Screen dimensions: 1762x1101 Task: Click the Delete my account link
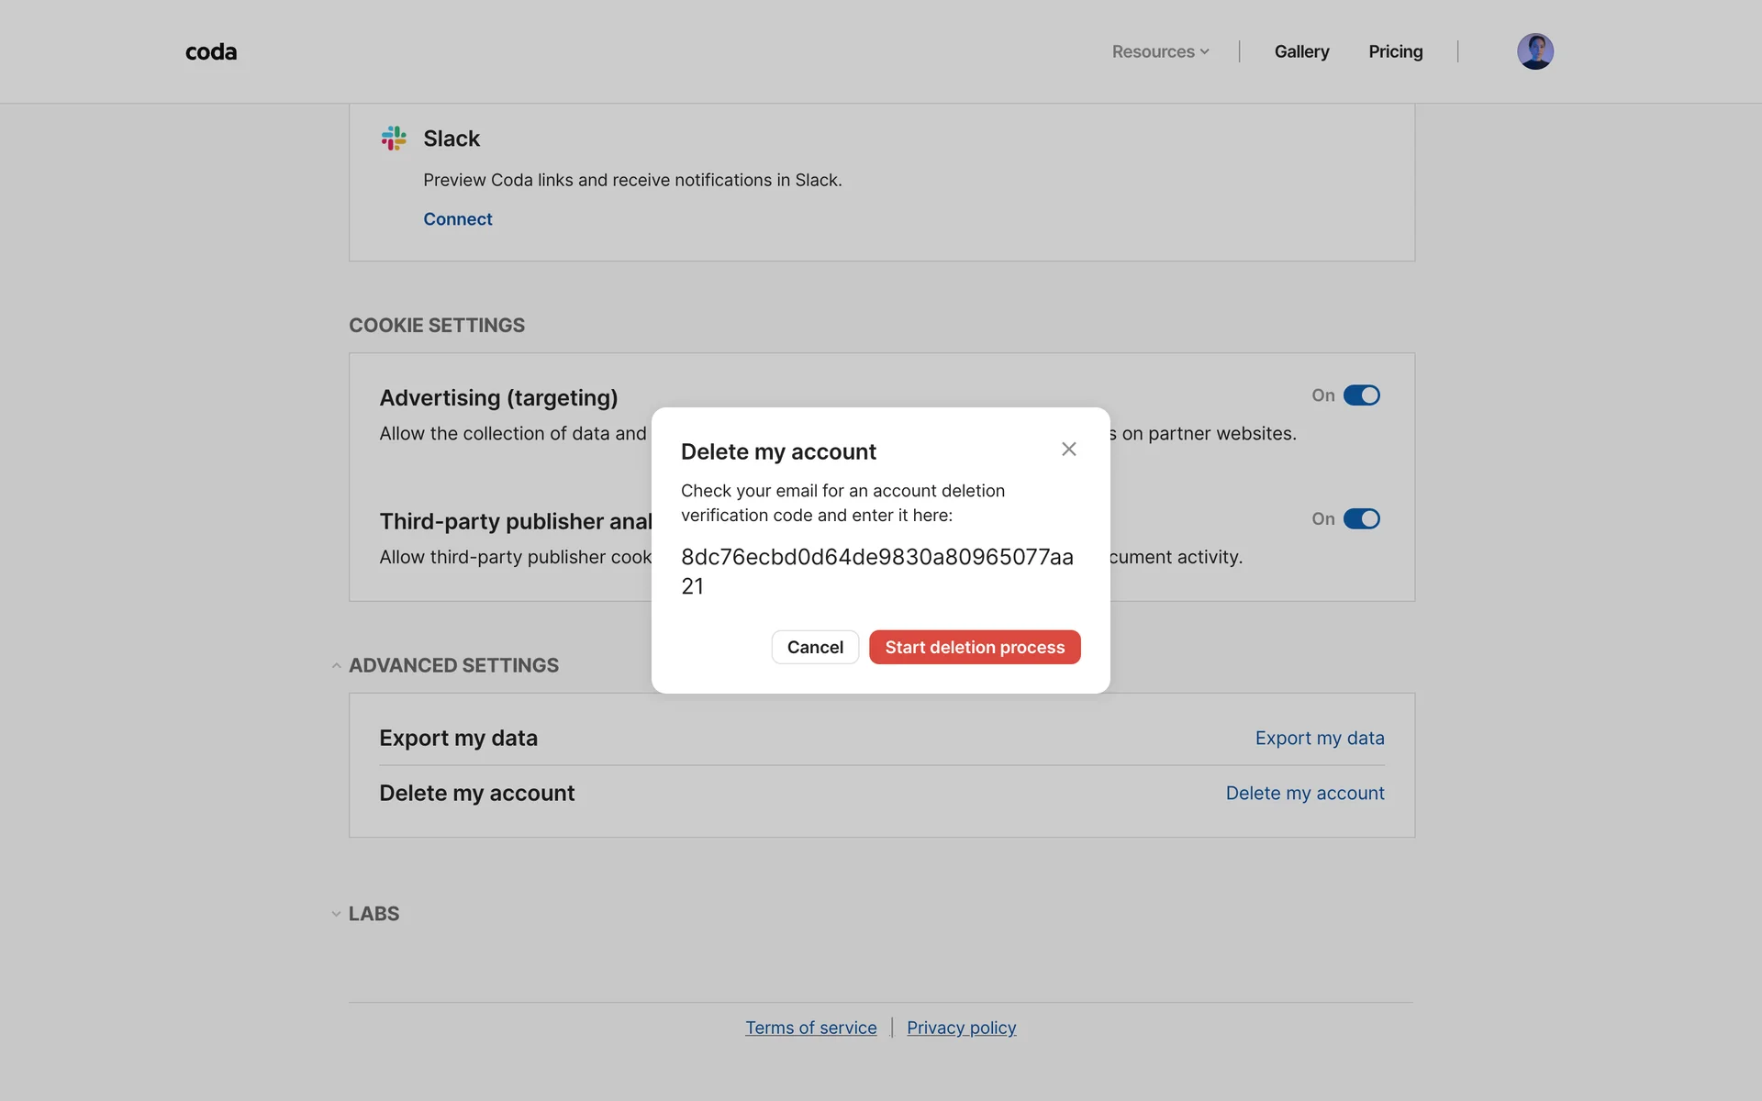click(x=1304, y=794)
